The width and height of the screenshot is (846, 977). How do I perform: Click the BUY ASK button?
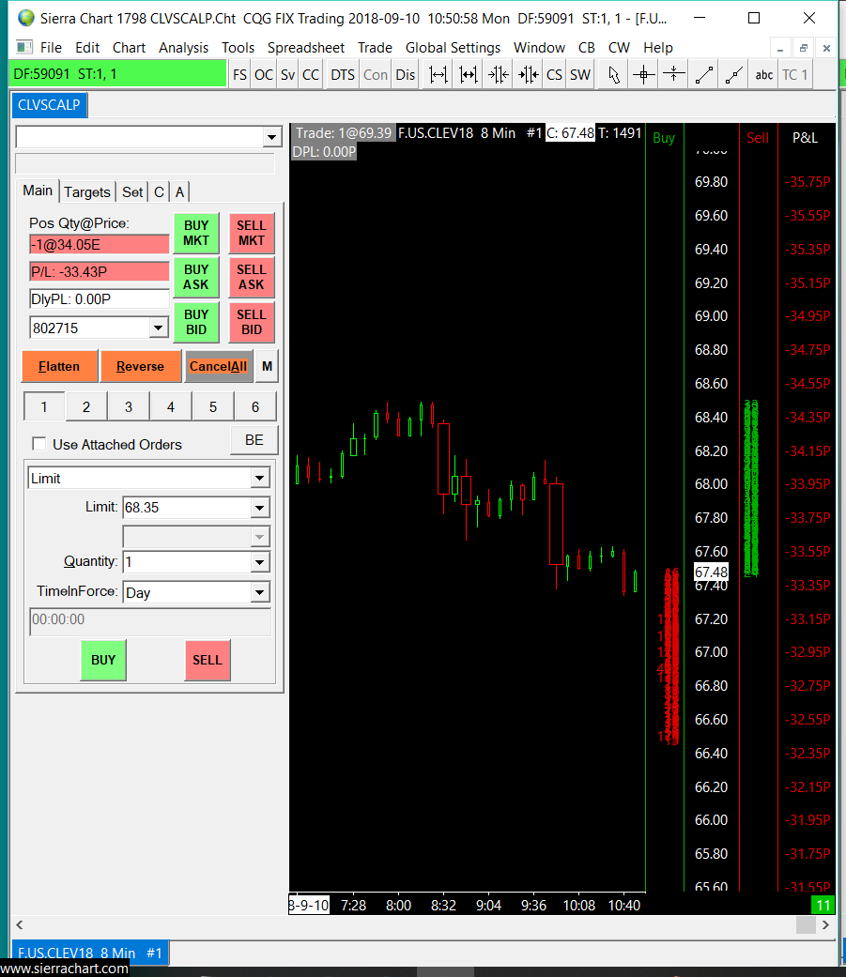pyautogui.click(x=195, y=277)
